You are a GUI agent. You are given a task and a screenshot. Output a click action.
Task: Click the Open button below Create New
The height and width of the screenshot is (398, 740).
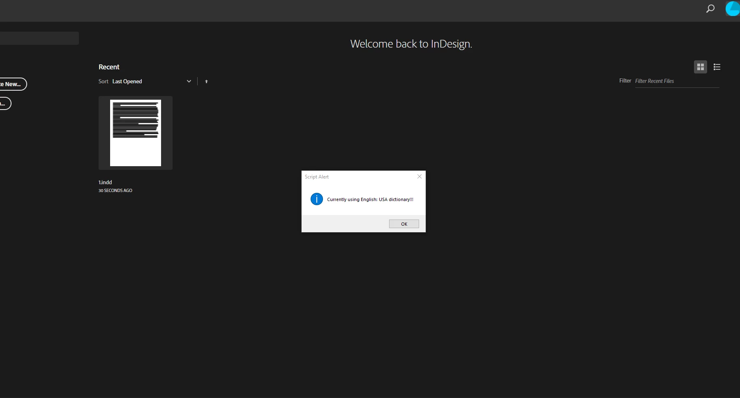click(x=5, y=103)
